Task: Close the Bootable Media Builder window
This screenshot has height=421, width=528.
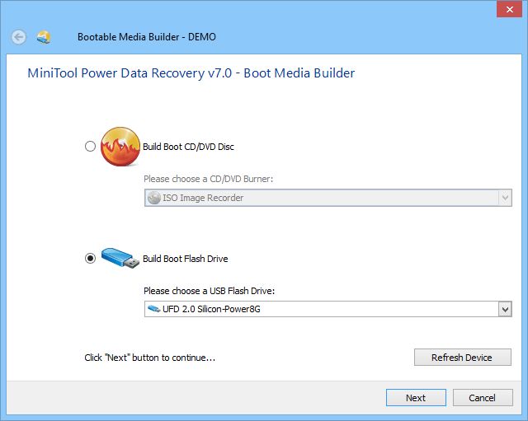Action: click(x=507, y=10)
